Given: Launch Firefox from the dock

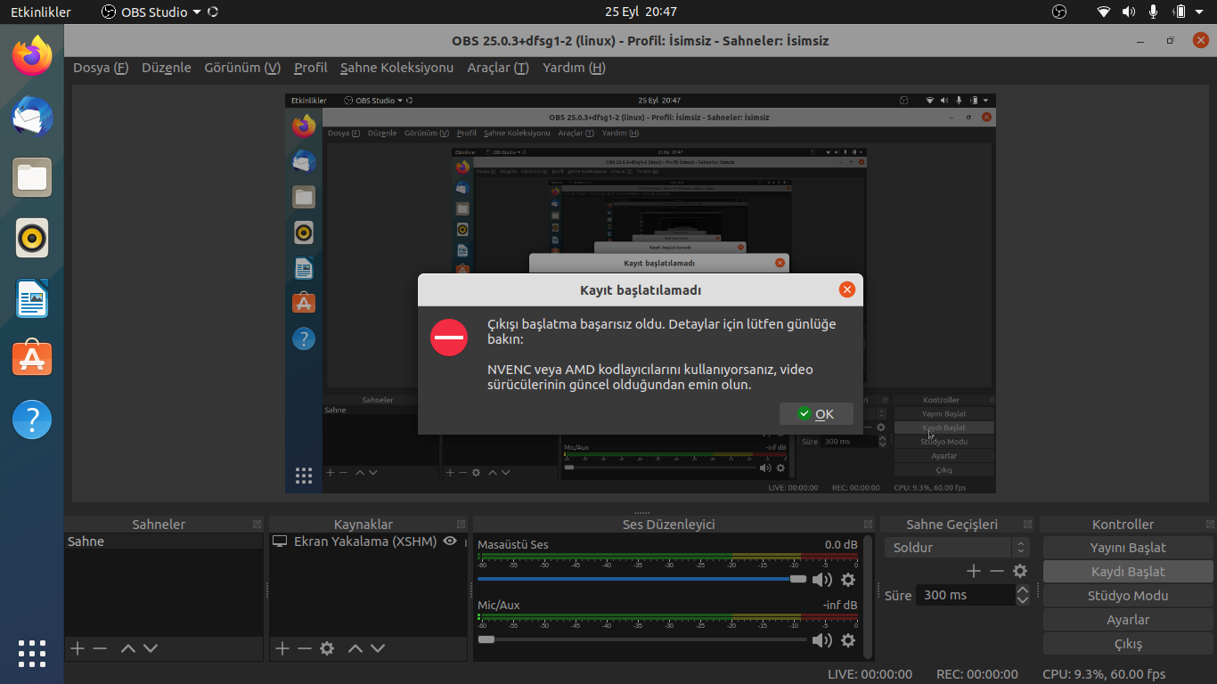Looking at the screenshot, I should [32, 56].
